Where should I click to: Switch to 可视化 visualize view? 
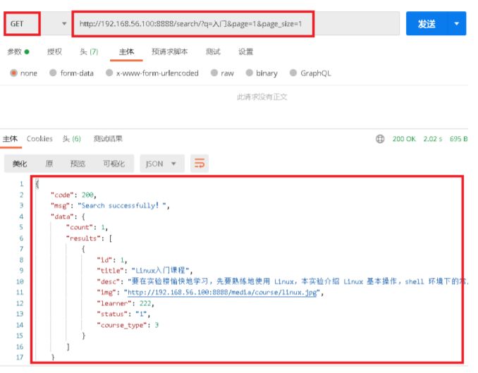pyautogui.click(x=114, y=164)
